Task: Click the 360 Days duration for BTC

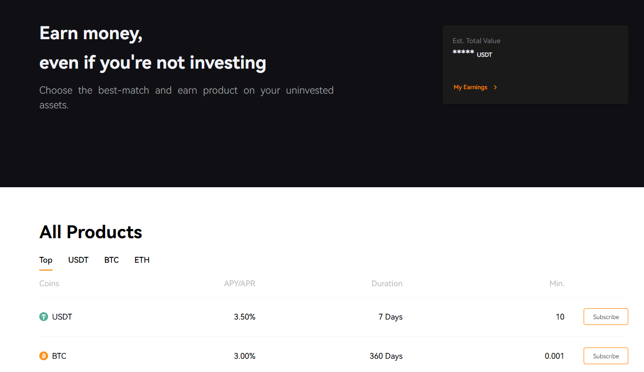Action: (386, 356)
